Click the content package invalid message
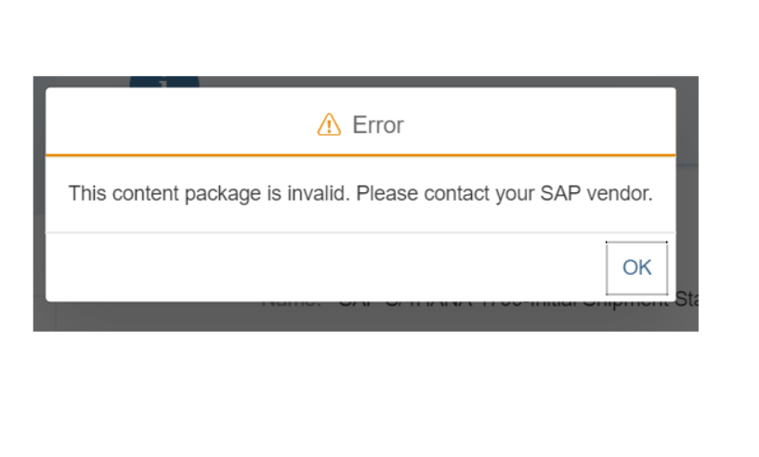Image resolution: width=759 pixels, height=457 pixels. coord(360,193)
